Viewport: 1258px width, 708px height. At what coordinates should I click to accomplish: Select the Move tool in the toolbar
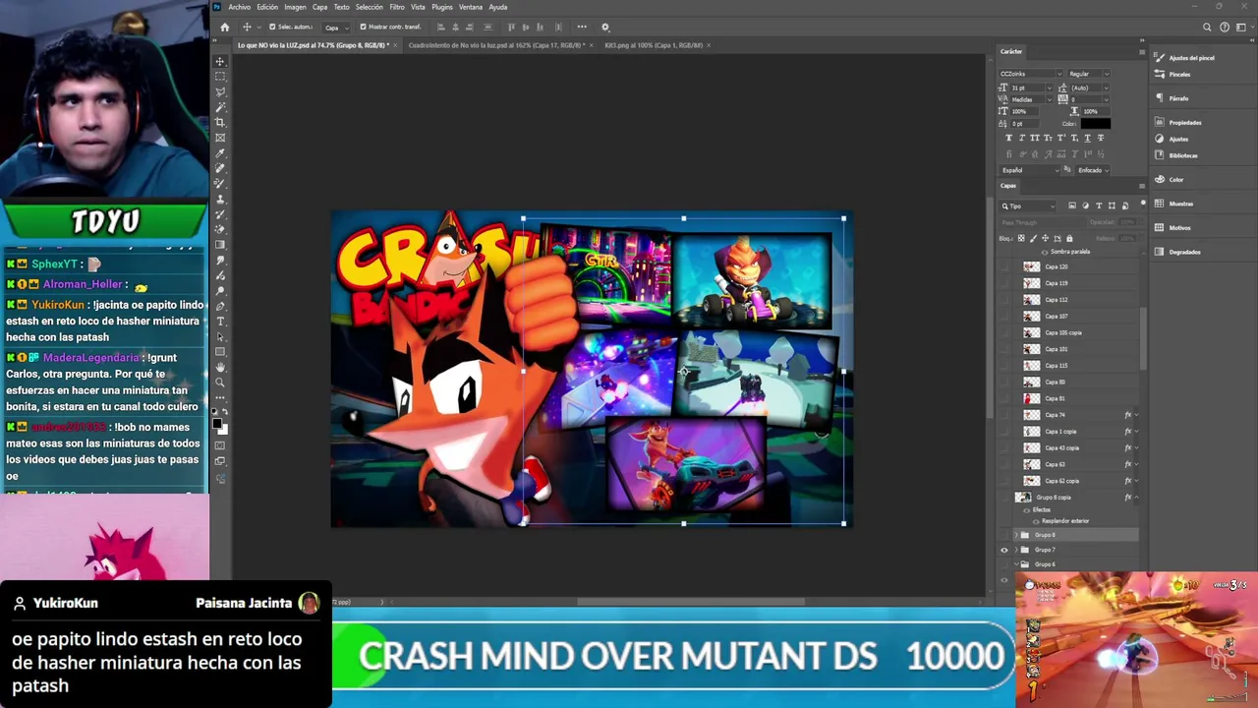[220, 61]
